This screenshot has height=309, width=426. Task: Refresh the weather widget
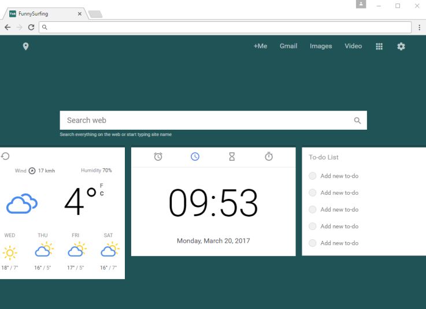pyautogui.click(x=5, y=156)
